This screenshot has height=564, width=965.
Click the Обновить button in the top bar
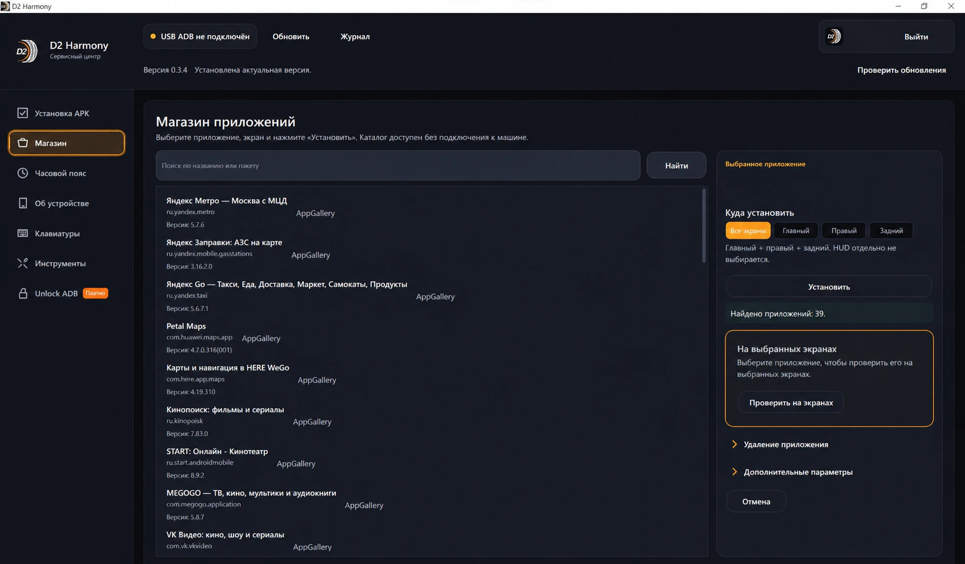(x=291, y=36)
